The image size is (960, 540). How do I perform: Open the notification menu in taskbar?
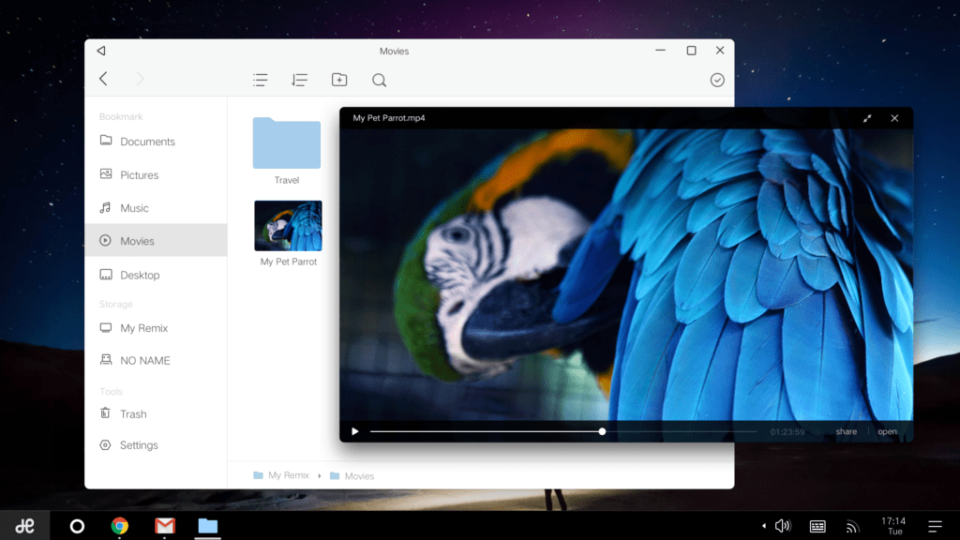[935, 526]
